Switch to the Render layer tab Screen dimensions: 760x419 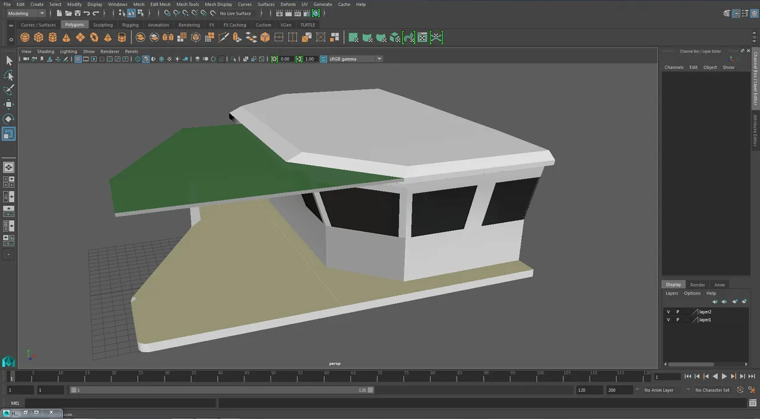[x=698, y=285]
